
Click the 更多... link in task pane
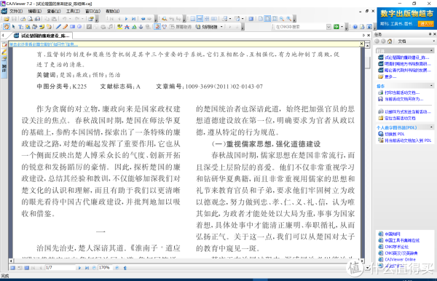[390, 76]
